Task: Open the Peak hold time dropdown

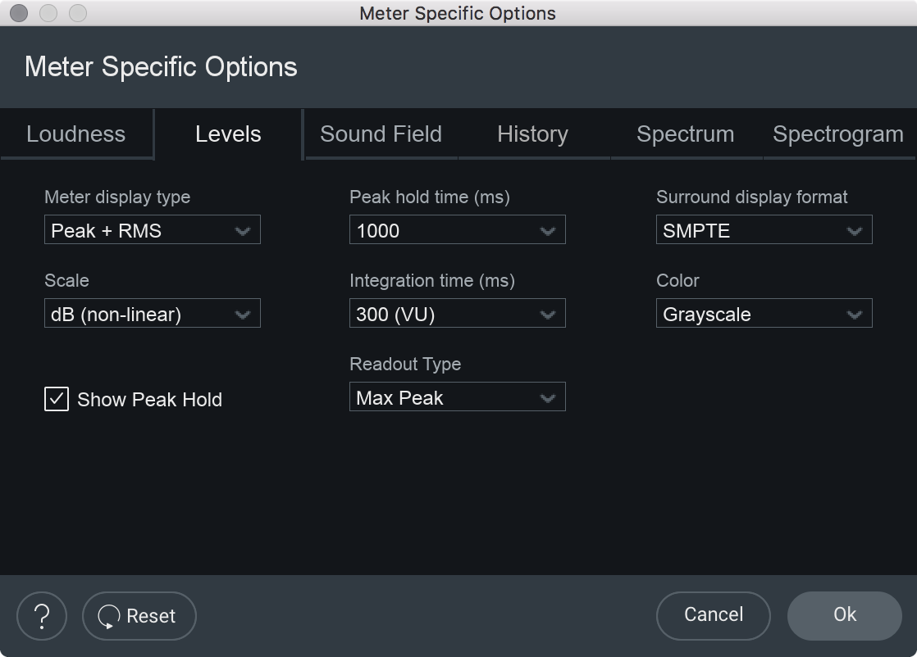Action: click(x=457, y=230)
